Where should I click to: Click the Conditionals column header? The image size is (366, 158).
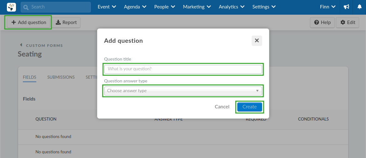[313, 119]
